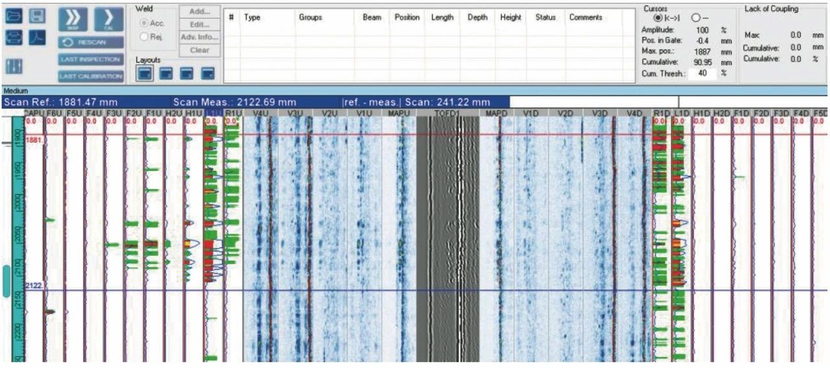Select the R1U channel strip header
Image resolution: width=830 pixels, height=368 pixels.
pos(233,113)
